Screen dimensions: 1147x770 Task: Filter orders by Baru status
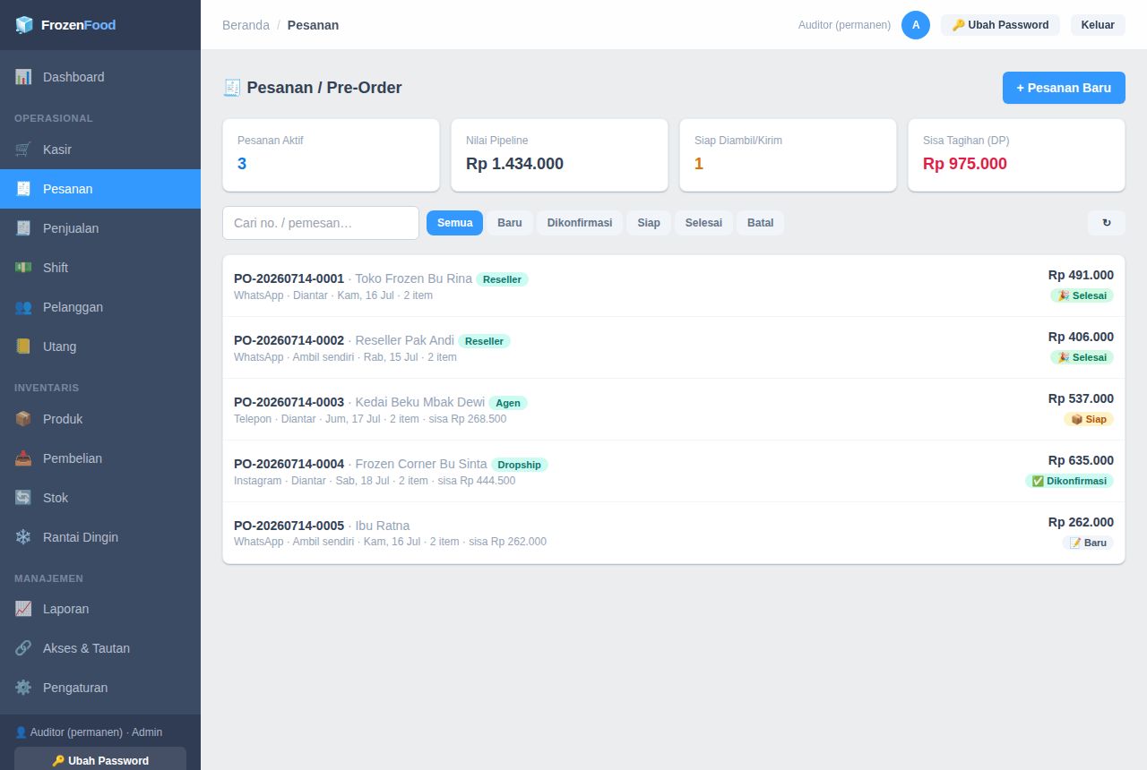coord(510,223)
